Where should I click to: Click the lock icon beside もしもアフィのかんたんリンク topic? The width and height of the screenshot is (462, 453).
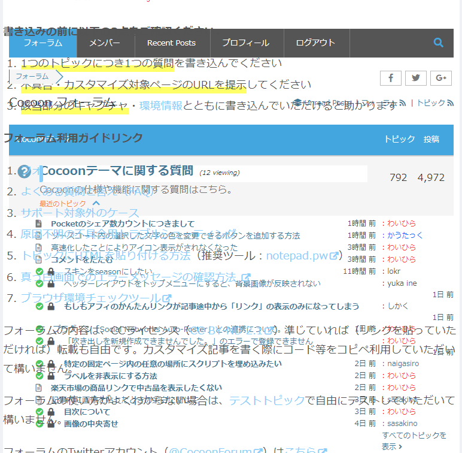[x=51, y=306]
